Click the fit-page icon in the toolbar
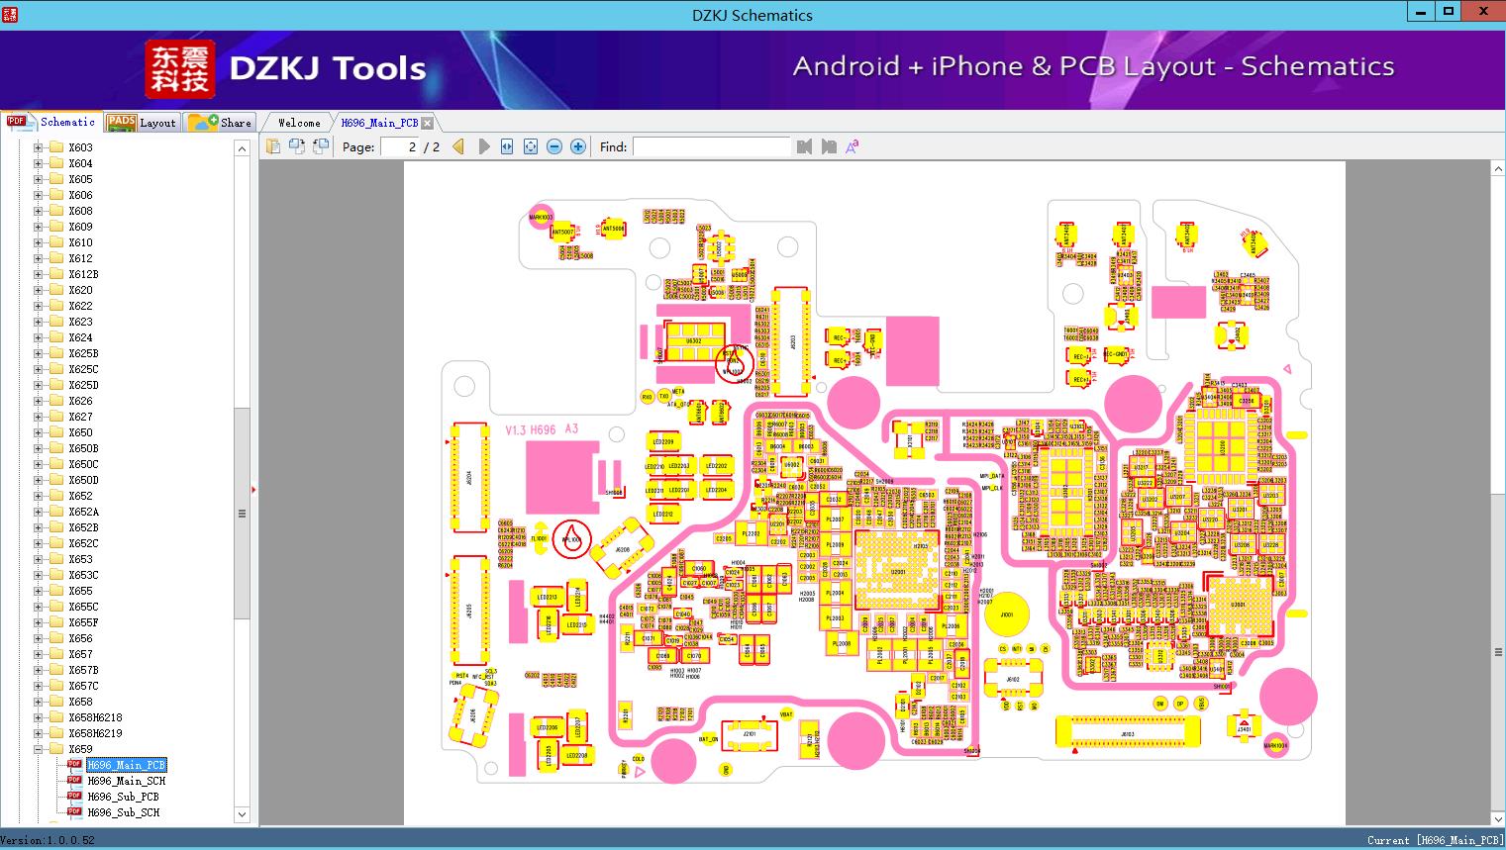This screenshot has height=850, width=1506. (531, 146)
